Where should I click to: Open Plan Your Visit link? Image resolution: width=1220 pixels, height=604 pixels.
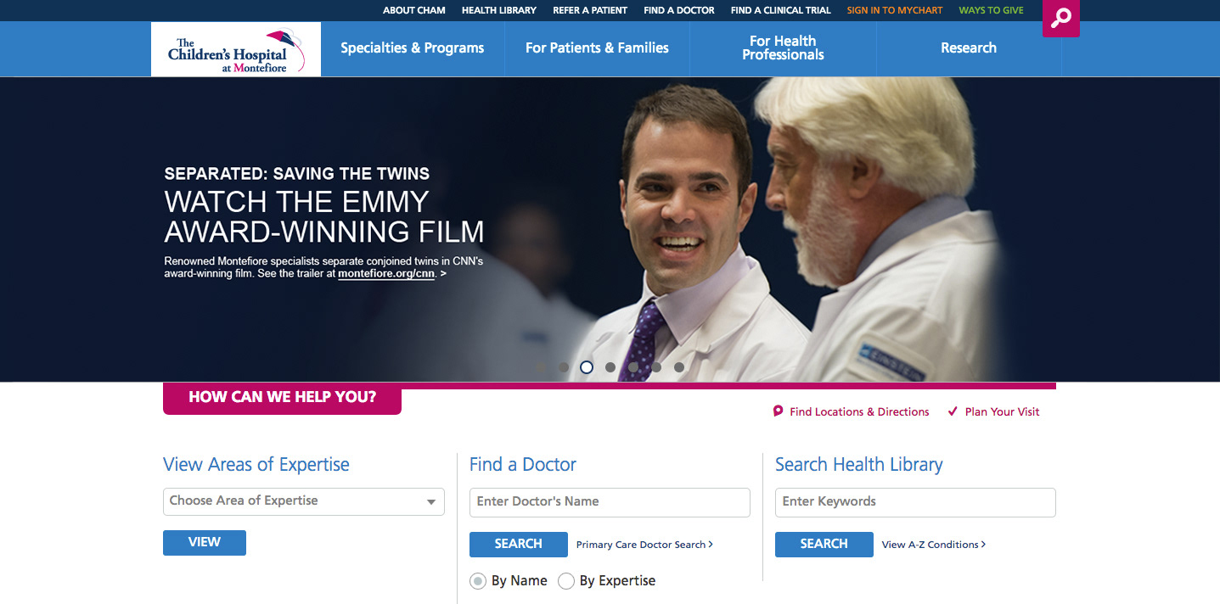[x=1002, y=411]
